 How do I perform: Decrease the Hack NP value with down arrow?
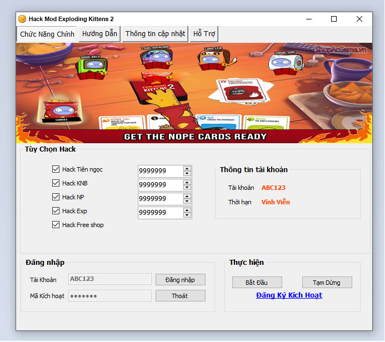tap(187, 201)
